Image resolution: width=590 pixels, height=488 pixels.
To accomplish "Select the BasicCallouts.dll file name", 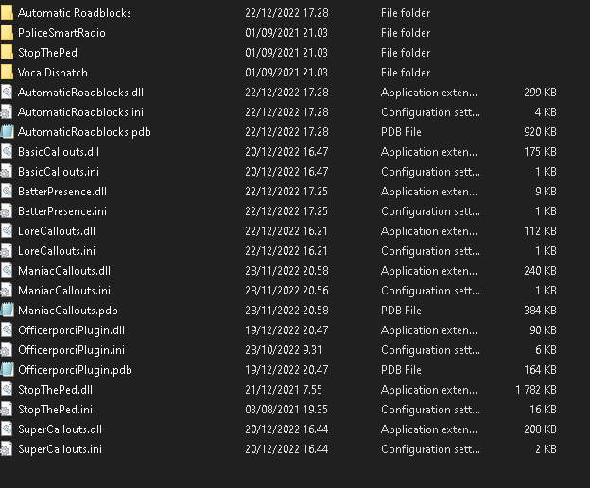I will 58,152.
